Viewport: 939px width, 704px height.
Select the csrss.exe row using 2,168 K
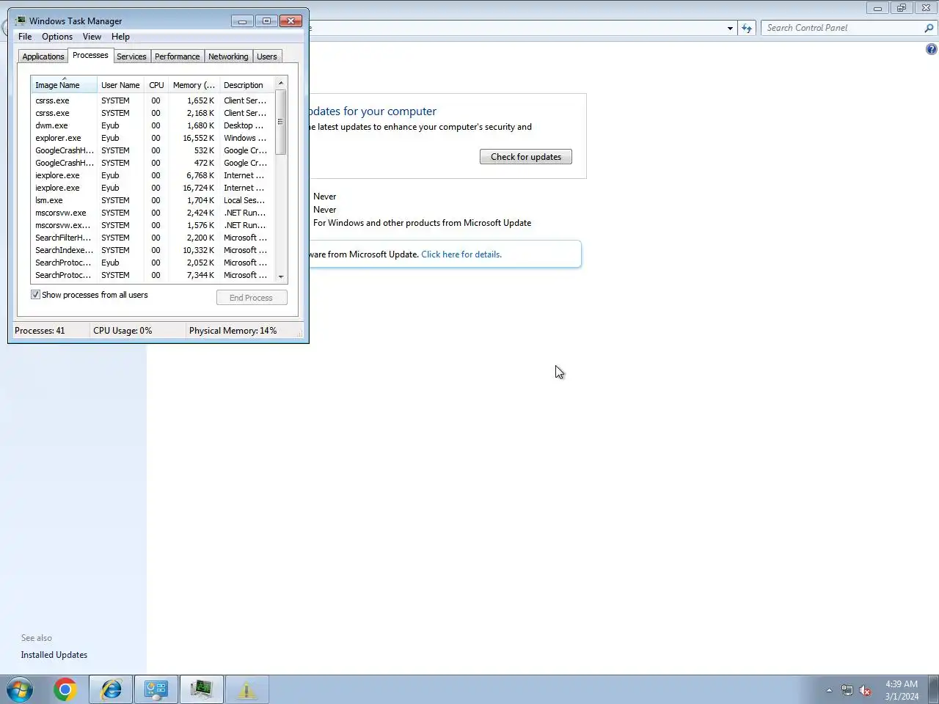[x=153, y=113]
